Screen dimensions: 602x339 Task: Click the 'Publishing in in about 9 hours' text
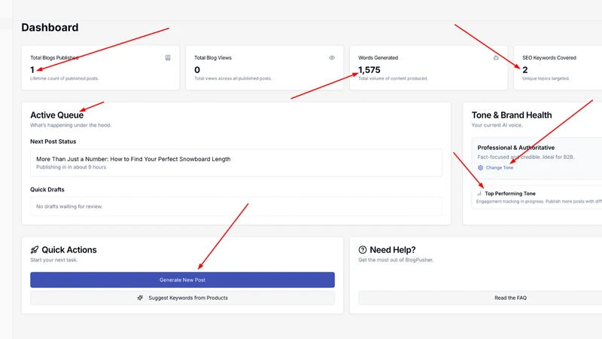71,167
